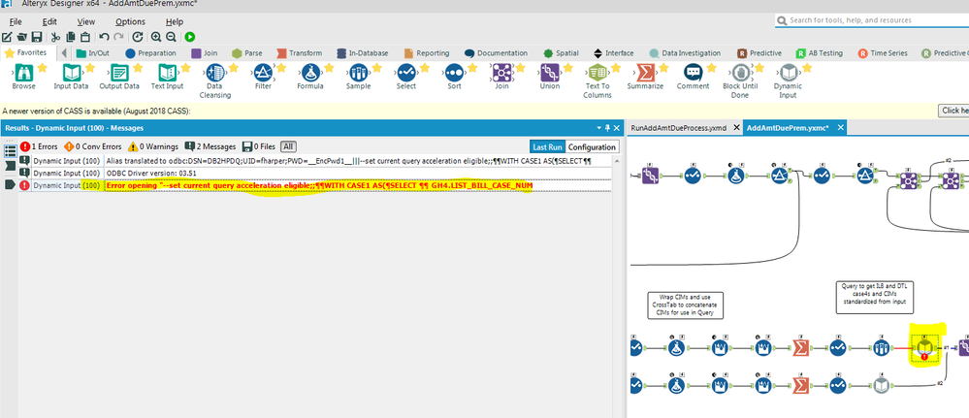Select the Formula tool
The height and width of the screenshot is (418, 969).
(x=310, y=77)
